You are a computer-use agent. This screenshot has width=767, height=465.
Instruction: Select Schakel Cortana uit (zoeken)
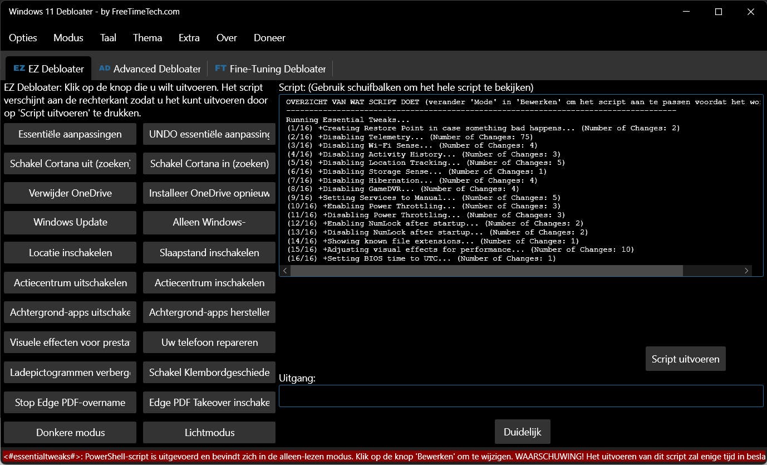[70, 164]
